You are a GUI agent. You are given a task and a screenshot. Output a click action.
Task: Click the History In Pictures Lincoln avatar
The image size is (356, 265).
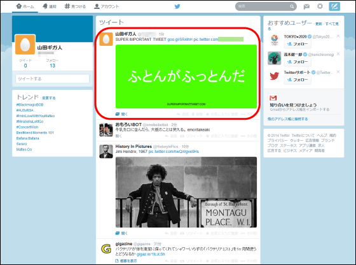click(x=106, y=152)
